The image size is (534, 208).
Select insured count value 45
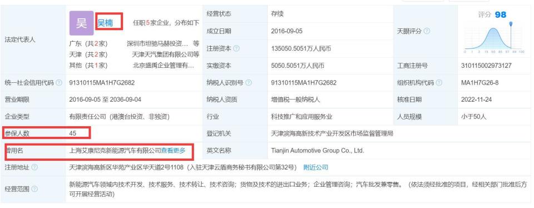click(72, 133)
